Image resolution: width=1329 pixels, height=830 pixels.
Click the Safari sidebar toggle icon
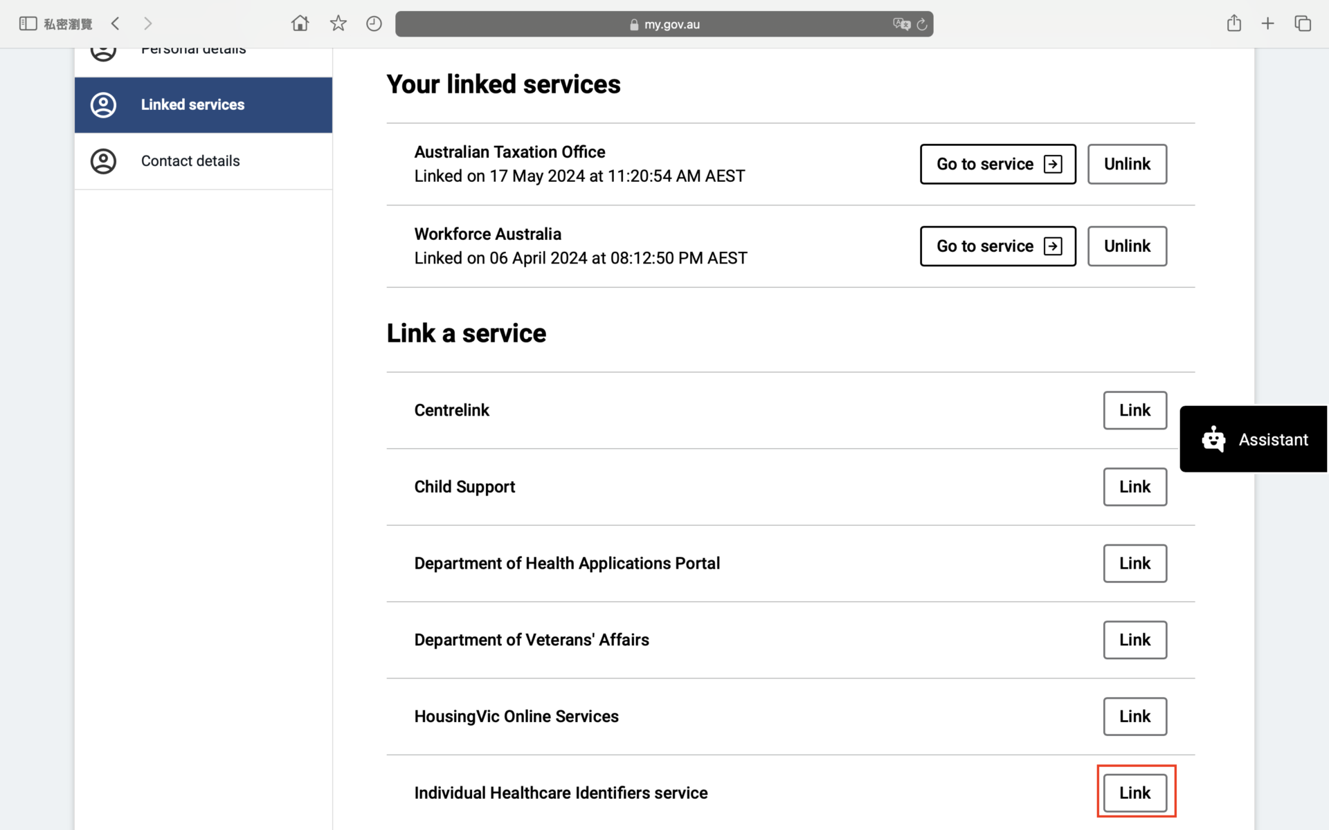pyautogui.click(x=28, y=24)
